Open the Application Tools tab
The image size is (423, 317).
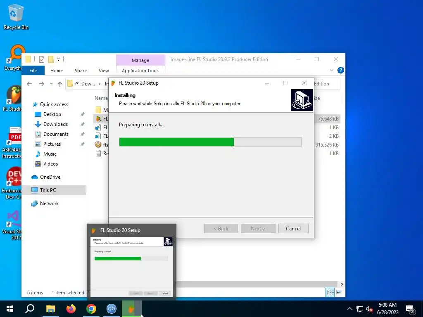point(140,70)
